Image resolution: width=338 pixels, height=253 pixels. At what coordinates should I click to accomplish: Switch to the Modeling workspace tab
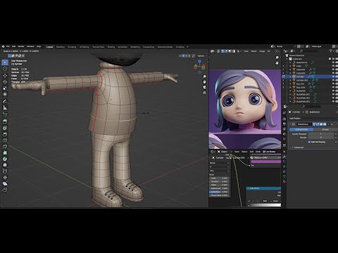tap(61, 47)
